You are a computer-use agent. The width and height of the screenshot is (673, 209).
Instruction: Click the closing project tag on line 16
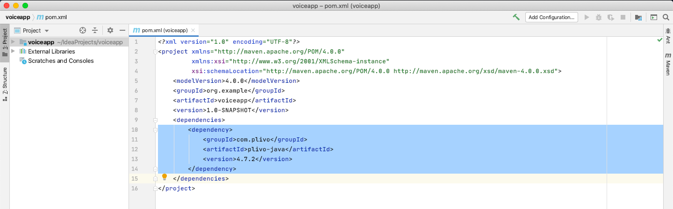176,189
